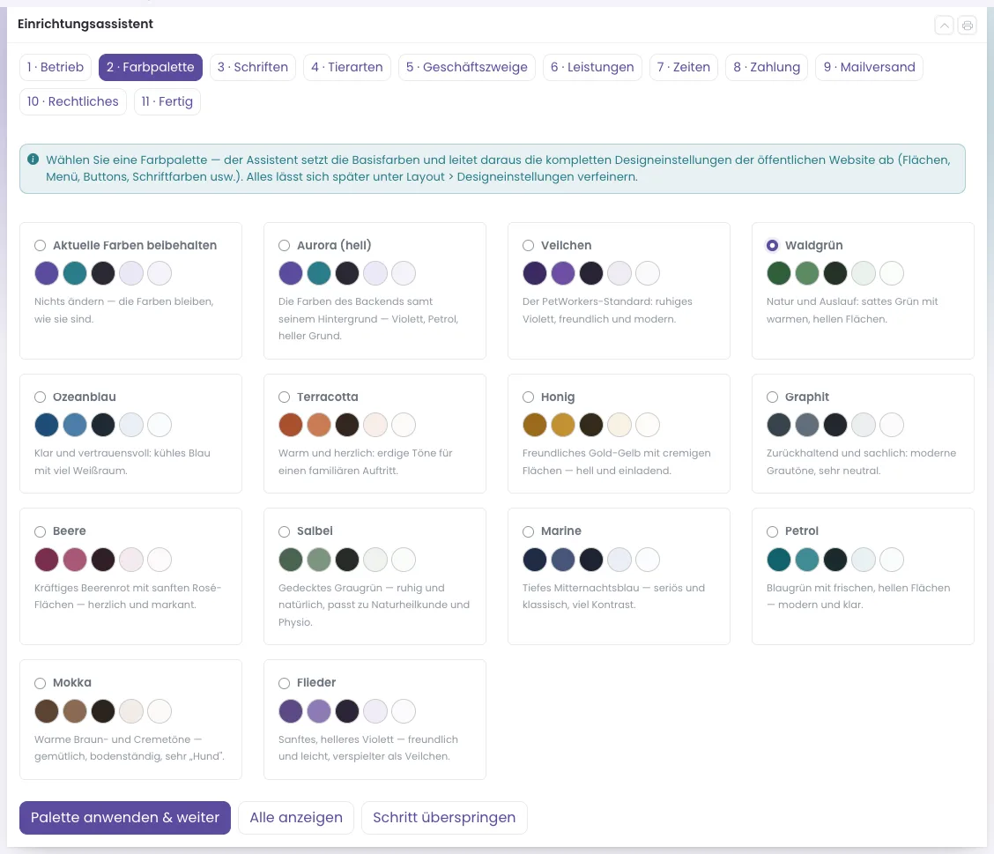Click the Alle anzeigen button

(x=296, y=818)
